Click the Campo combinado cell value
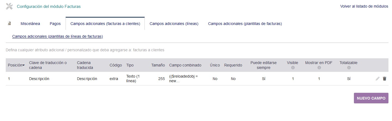Image resolution: width=392 pixels, height=121 pixels. [183, 79]
